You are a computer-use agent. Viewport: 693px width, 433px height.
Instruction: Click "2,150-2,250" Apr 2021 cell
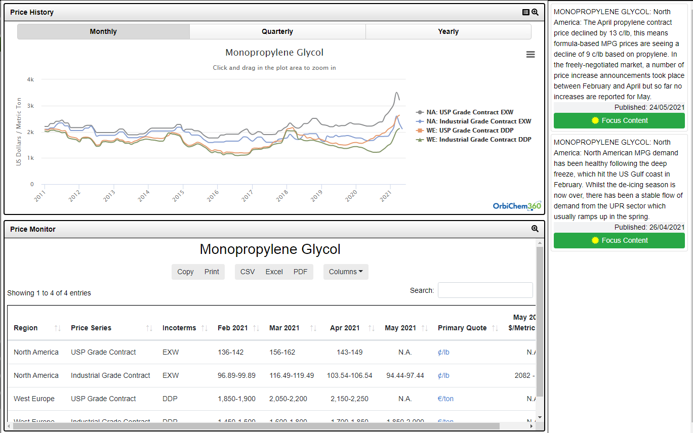click(x=349, y=399)
